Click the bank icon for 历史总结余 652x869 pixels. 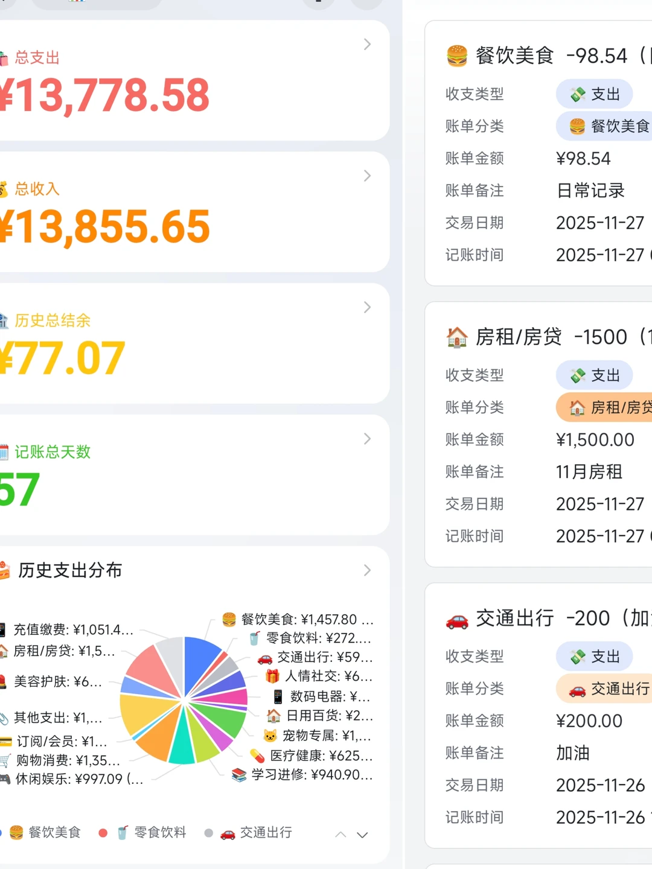(5, 320)
